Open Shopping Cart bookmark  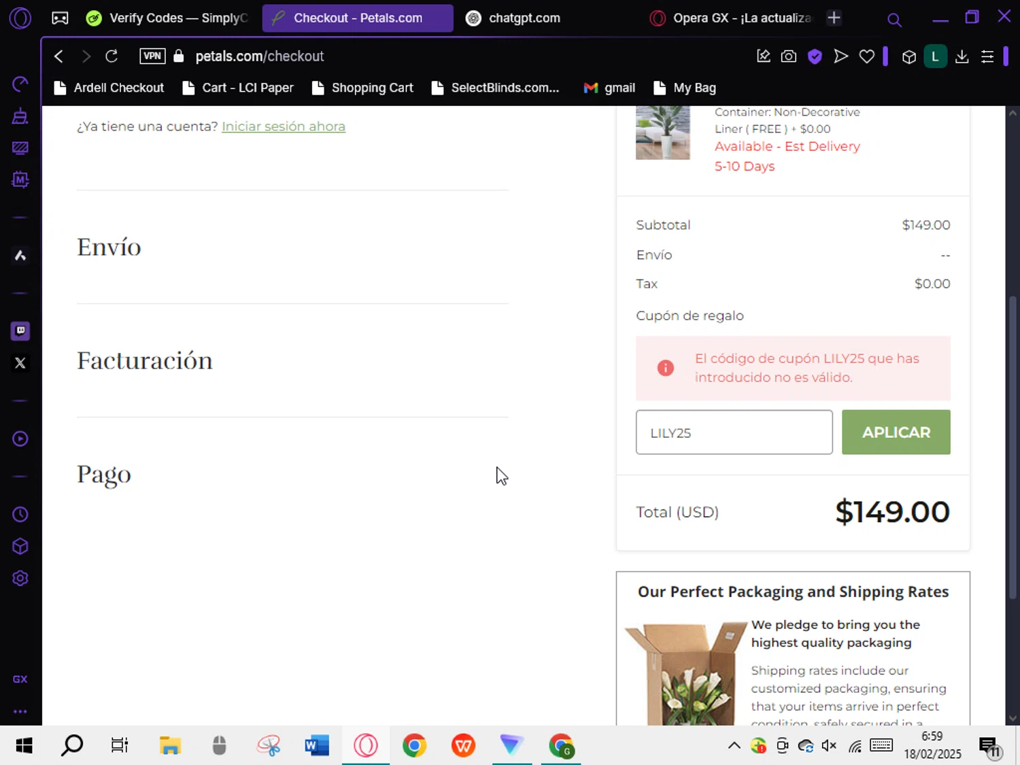[x=363, y=88]
